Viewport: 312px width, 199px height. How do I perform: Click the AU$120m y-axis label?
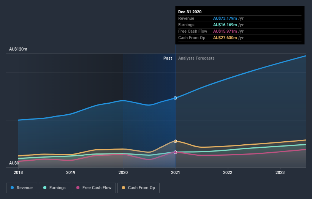pos(18,49)
